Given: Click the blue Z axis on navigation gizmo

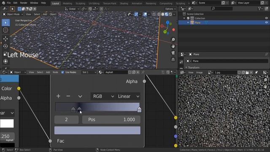Looking at the screenshot, I should click(168, 22).
